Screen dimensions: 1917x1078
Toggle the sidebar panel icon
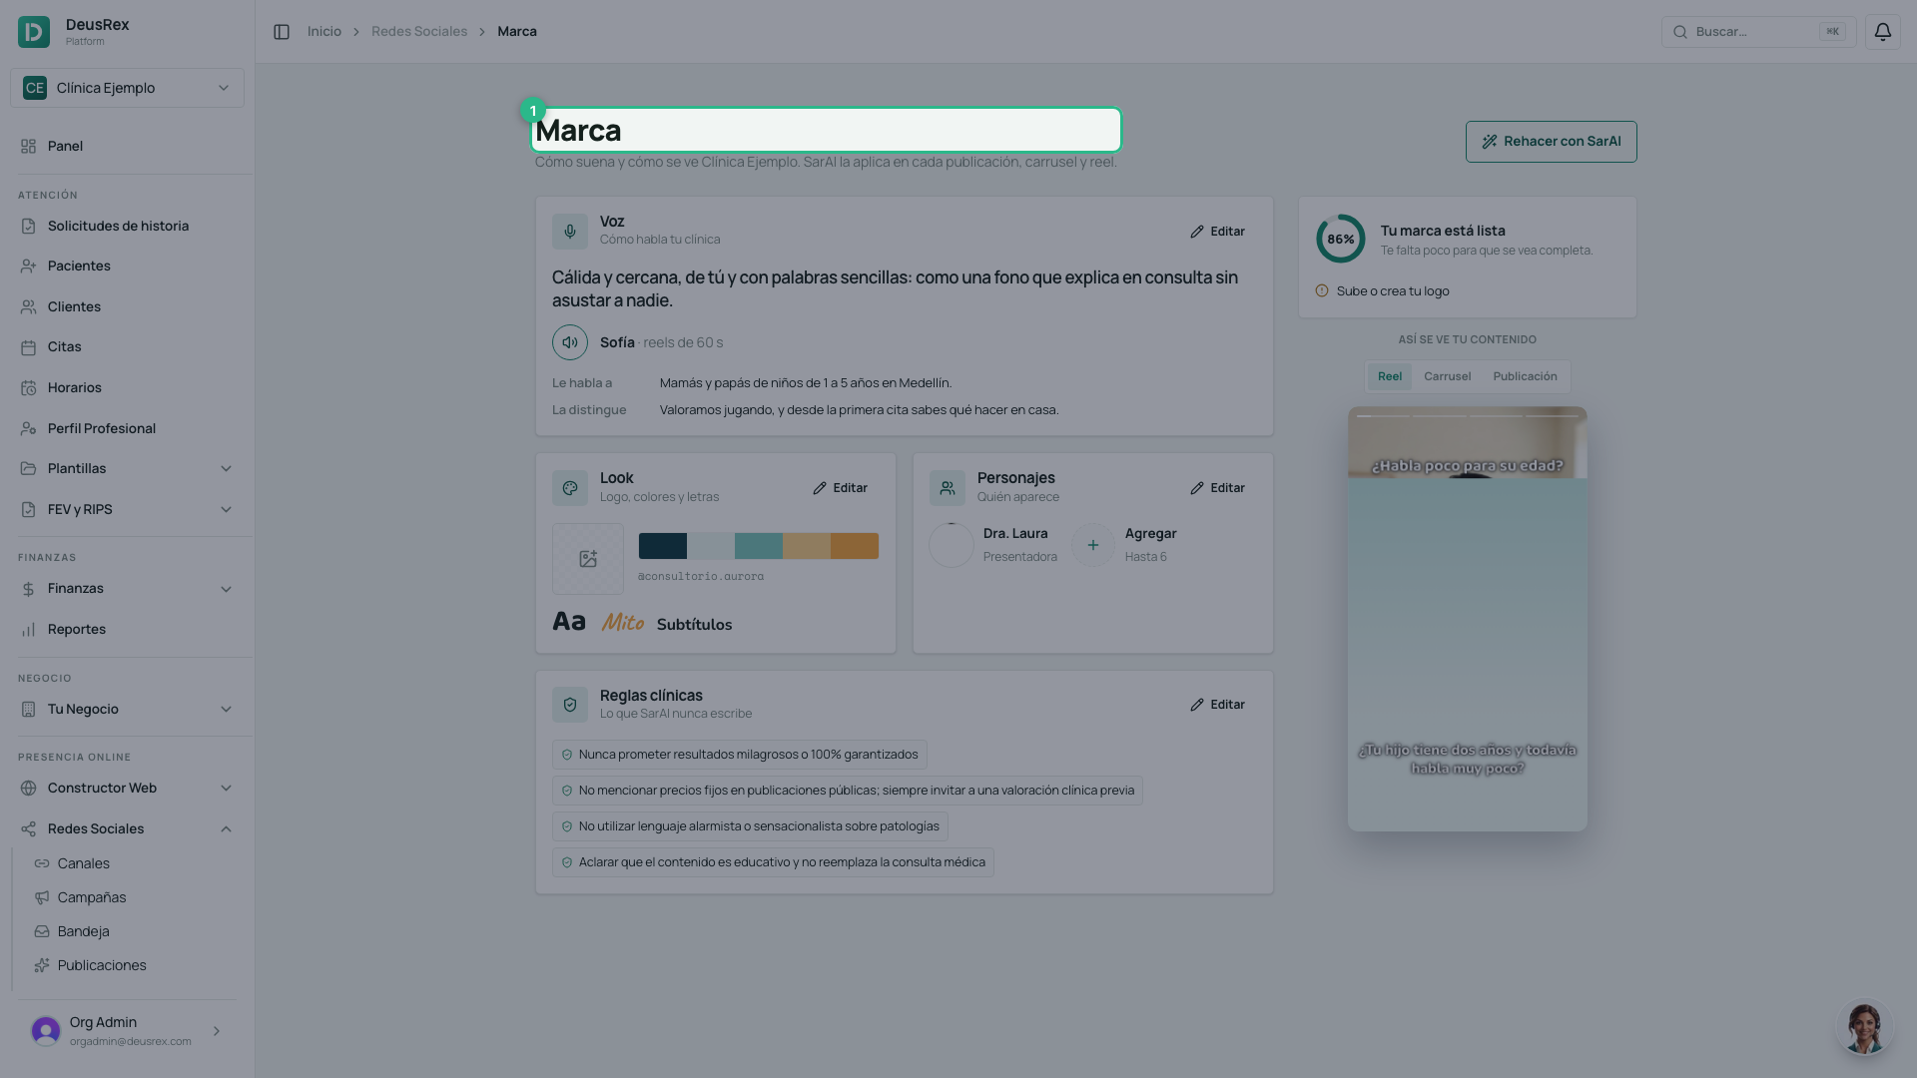coord(282,32)
